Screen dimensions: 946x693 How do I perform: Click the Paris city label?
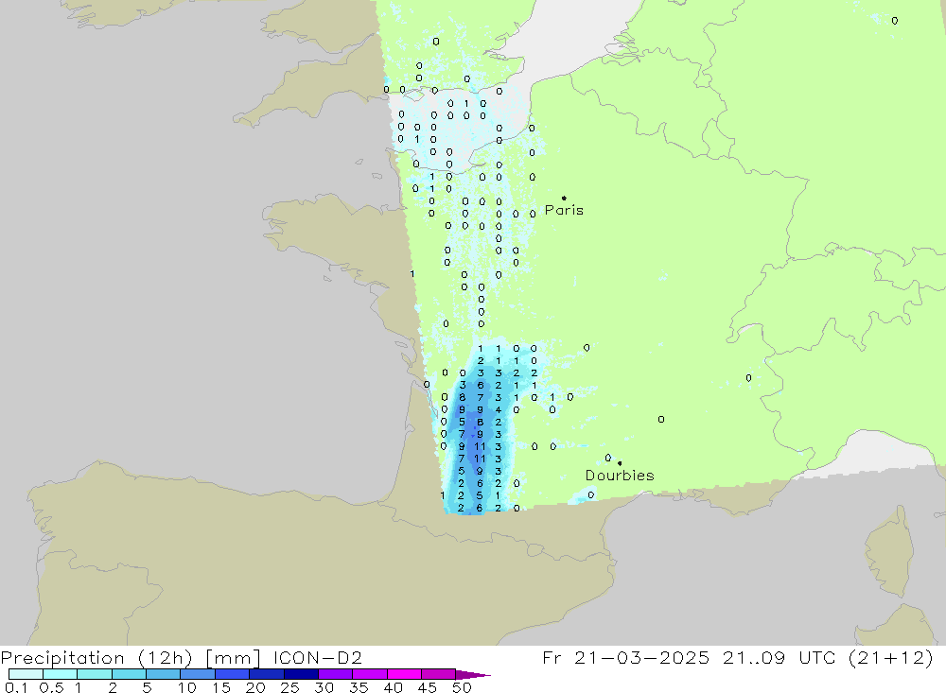[564, 210]
